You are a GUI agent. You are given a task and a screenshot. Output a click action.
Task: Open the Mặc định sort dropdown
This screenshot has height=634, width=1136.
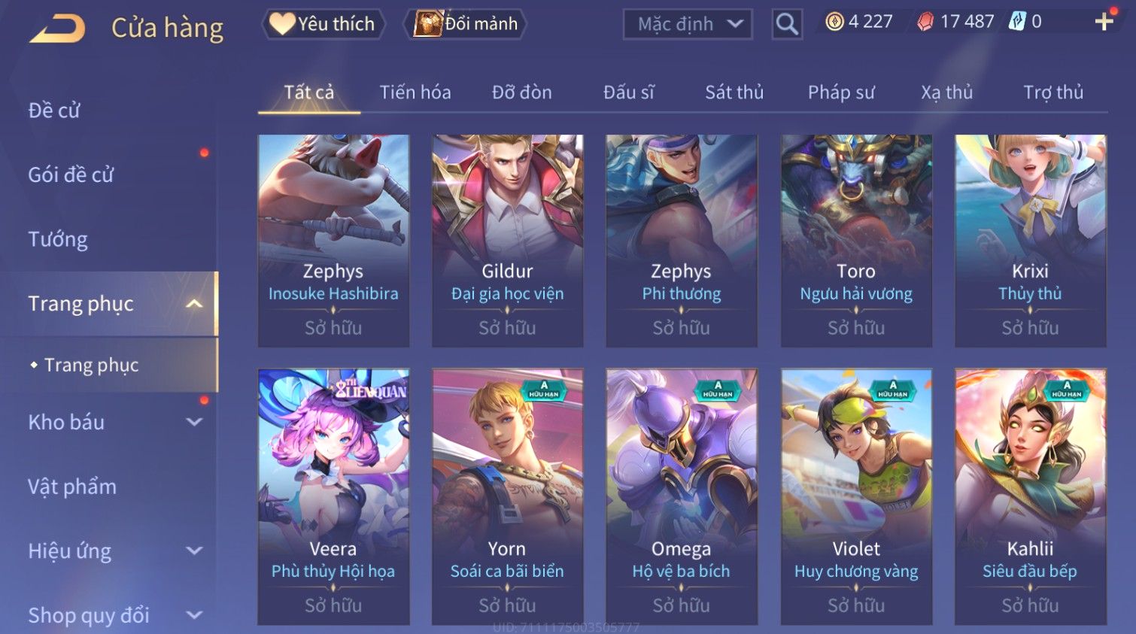(688, 24)
